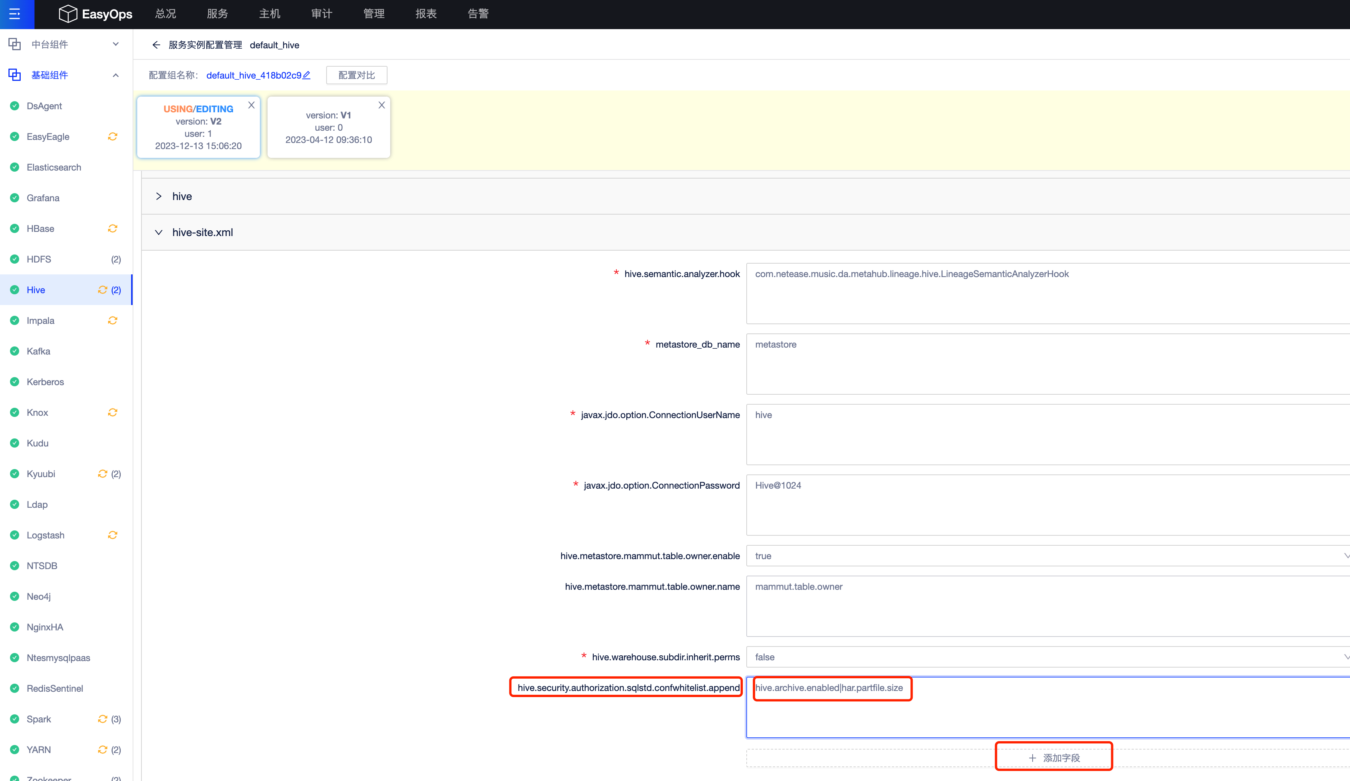This screenshot has height=781, width=1350.
Task: Click the 配置对比 button
Action: tap(356, 75)
